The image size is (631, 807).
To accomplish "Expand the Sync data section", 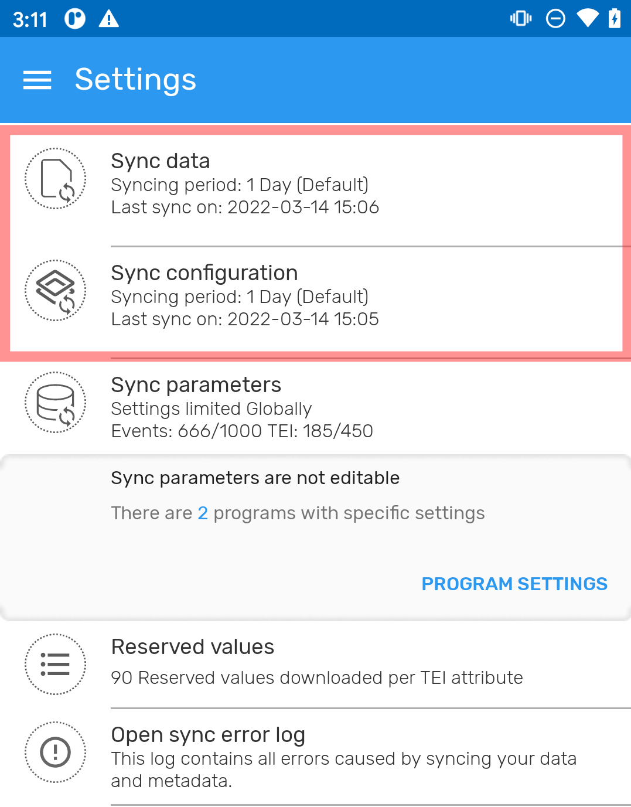I will (315, 185).
